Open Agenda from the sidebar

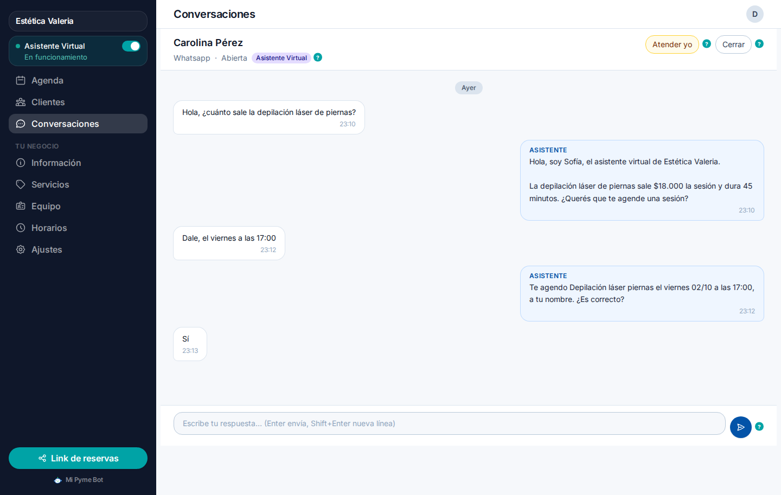pyautogui.click(x=78, y=80)
